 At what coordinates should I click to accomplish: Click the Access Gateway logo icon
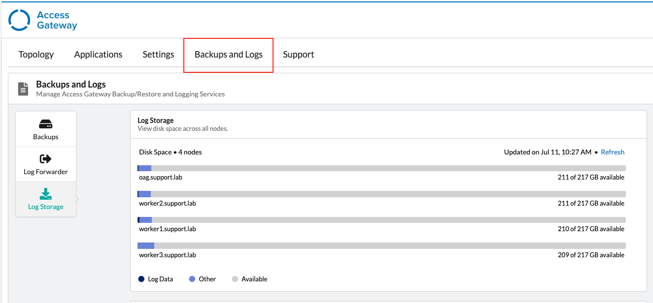(20, 20)
